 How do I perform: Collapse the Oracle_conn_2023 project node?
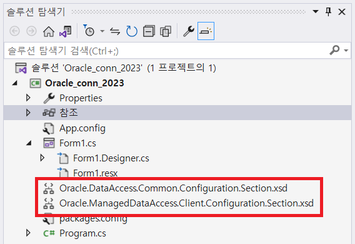(15, 83)
